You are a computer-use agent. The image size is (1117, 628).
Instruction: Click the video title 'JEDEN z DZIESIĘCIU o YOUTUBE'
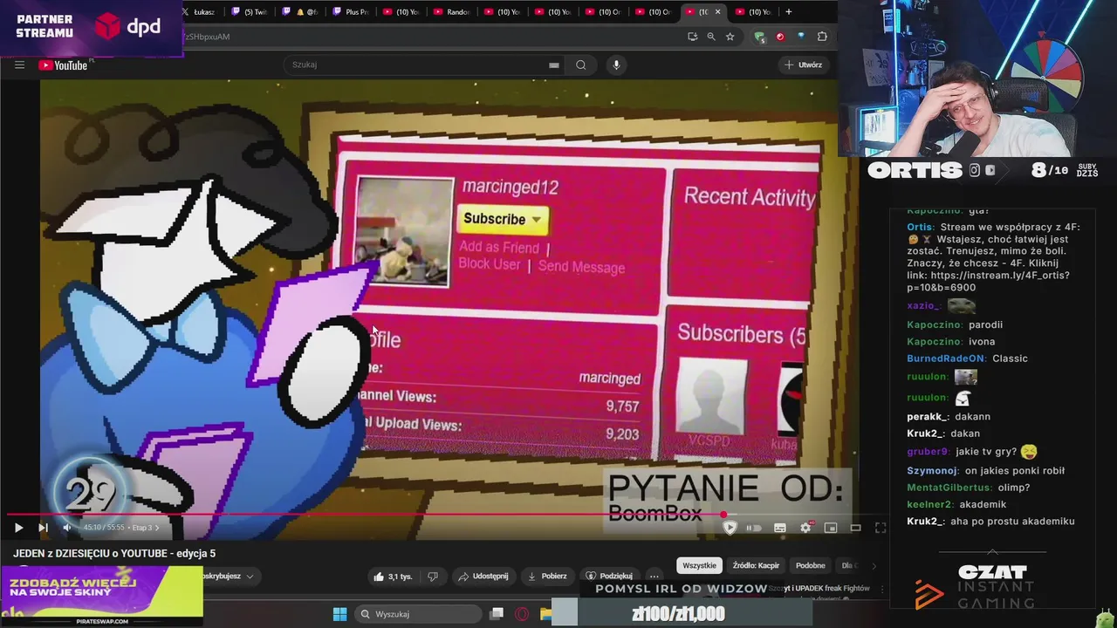coord(114,554)
